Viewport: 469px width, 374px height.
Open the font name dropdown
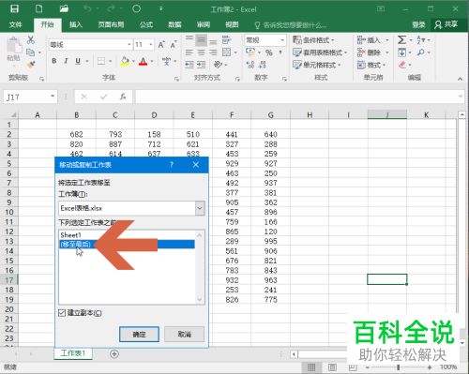tap(129, 45)
